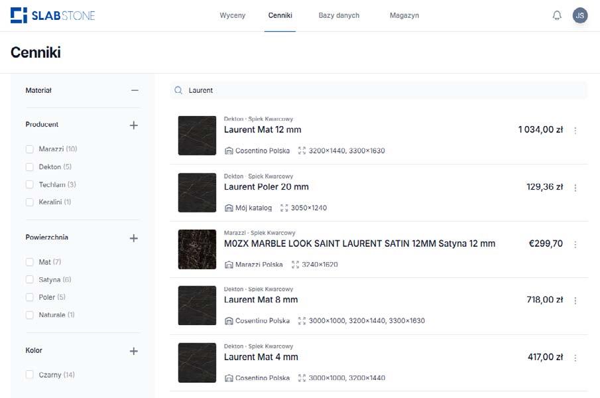
Task: Focus the search field containing Laurent
Action: pos(379,90)
